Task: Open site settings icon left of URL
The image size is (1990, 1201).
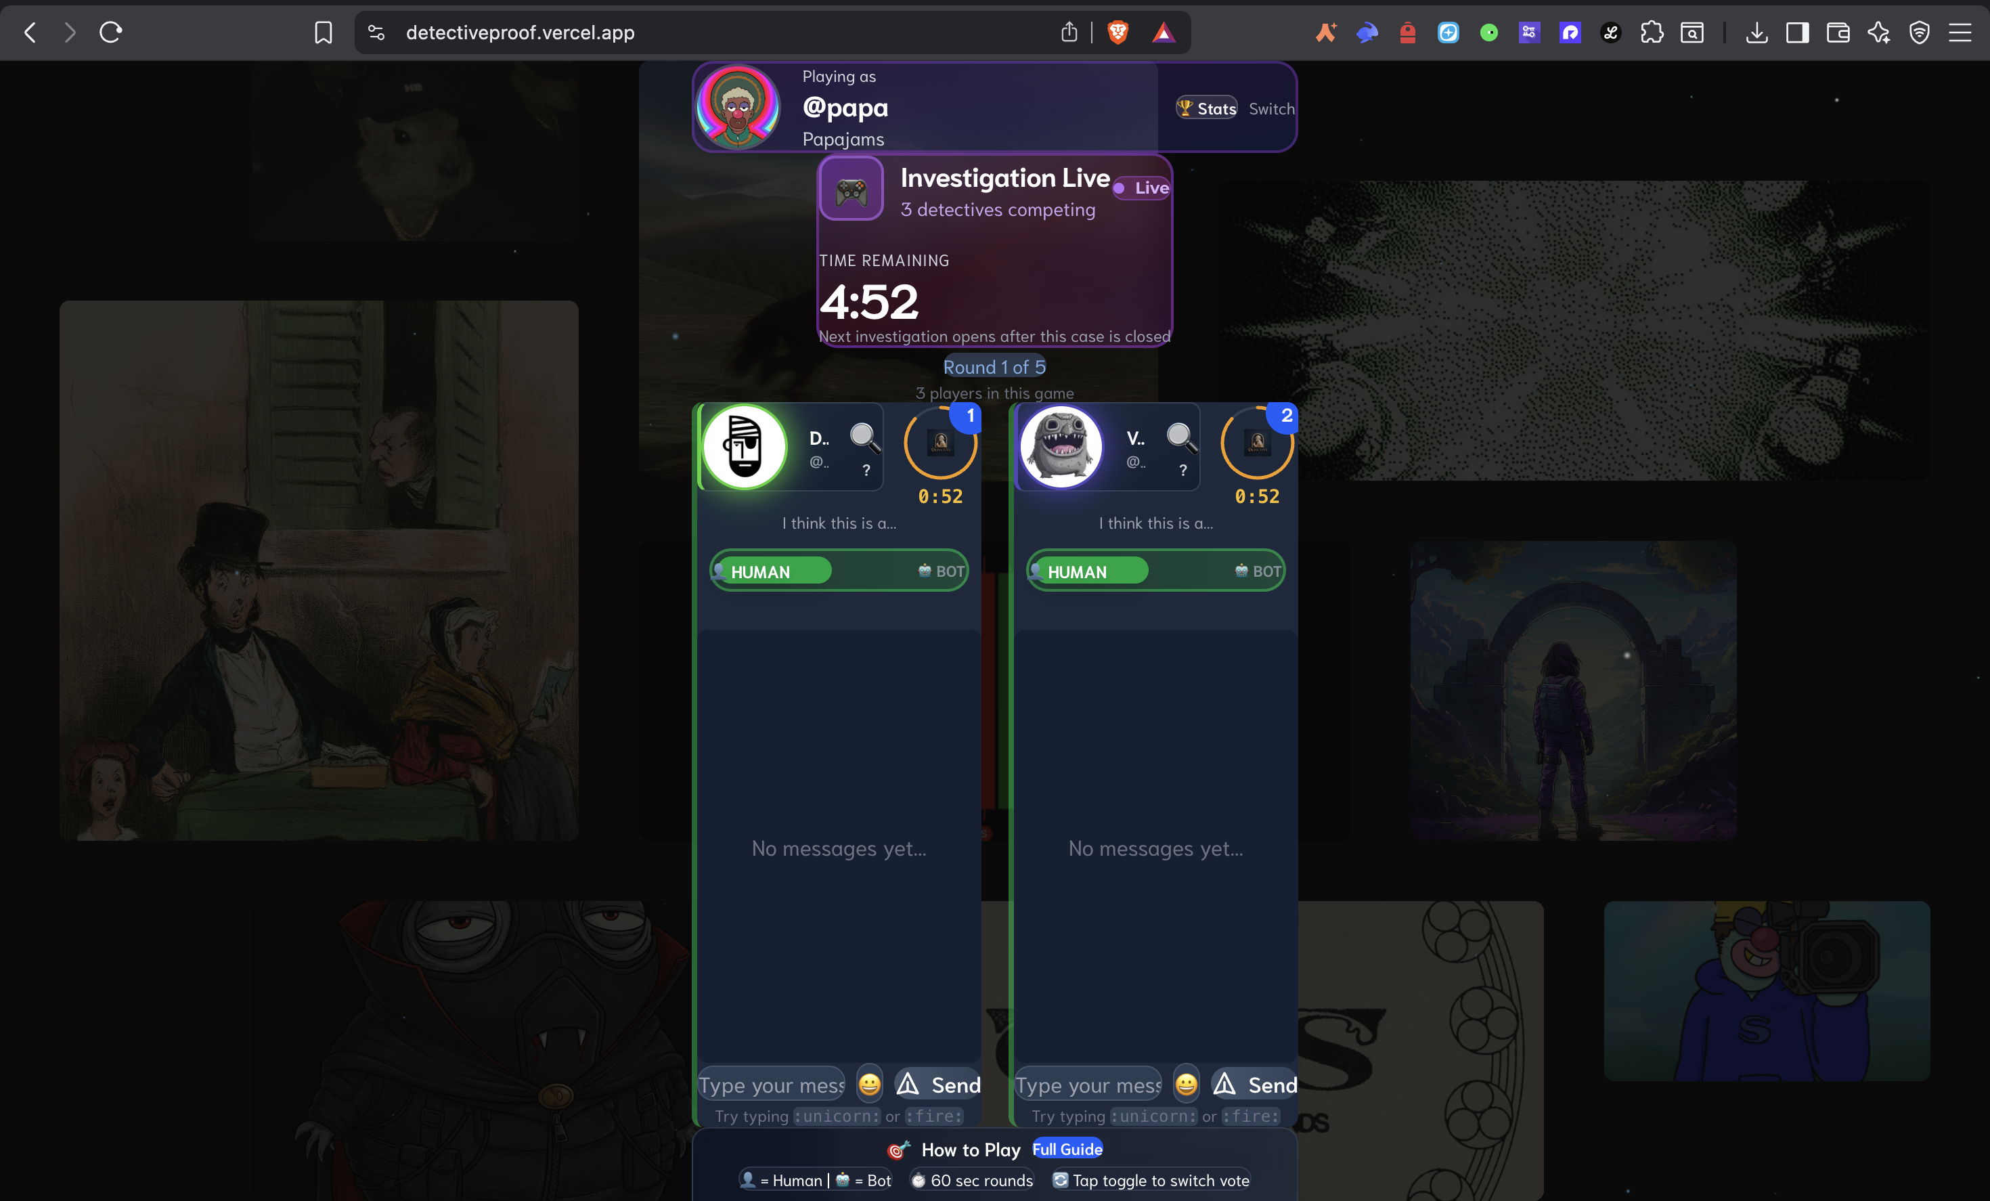Action: tap(376, 32)
